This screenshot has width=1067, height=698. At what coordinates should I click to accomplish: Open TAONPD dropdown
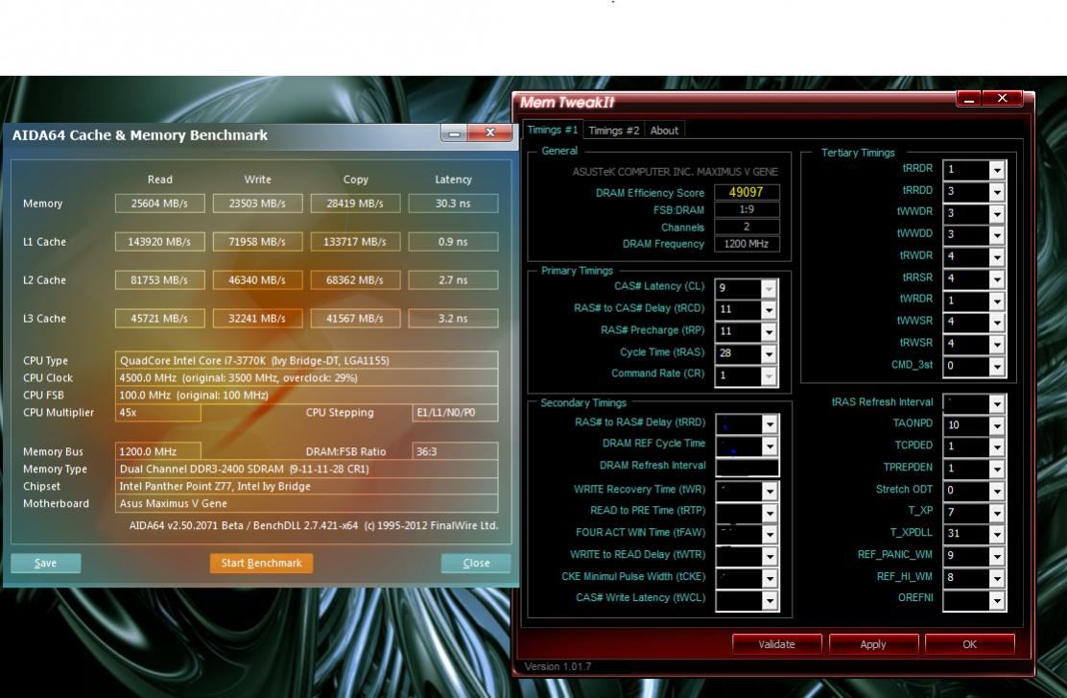click(x=997, y=425)
